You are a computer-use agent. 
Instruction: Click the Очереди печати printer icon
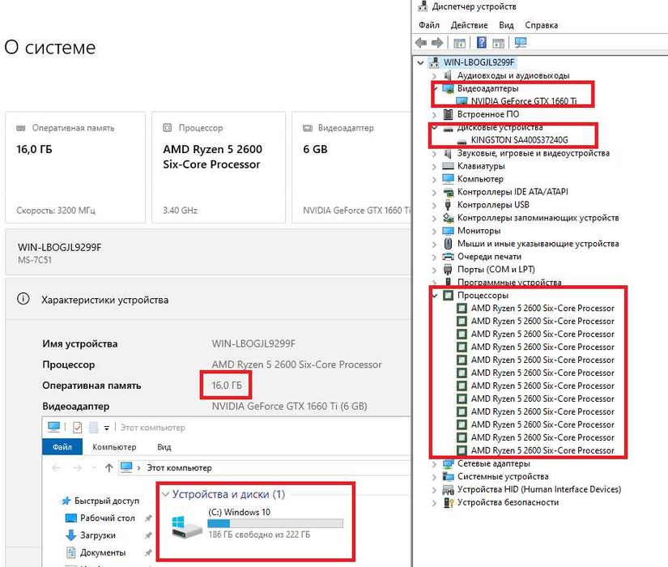pyautogui.click(x=448, y=257)
